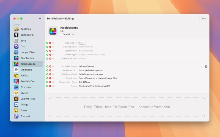Image resolution: width=220 pixels, height=137 pixels.
Task: Click the reorder handle for License Key
Action: [x=53, y=51]
